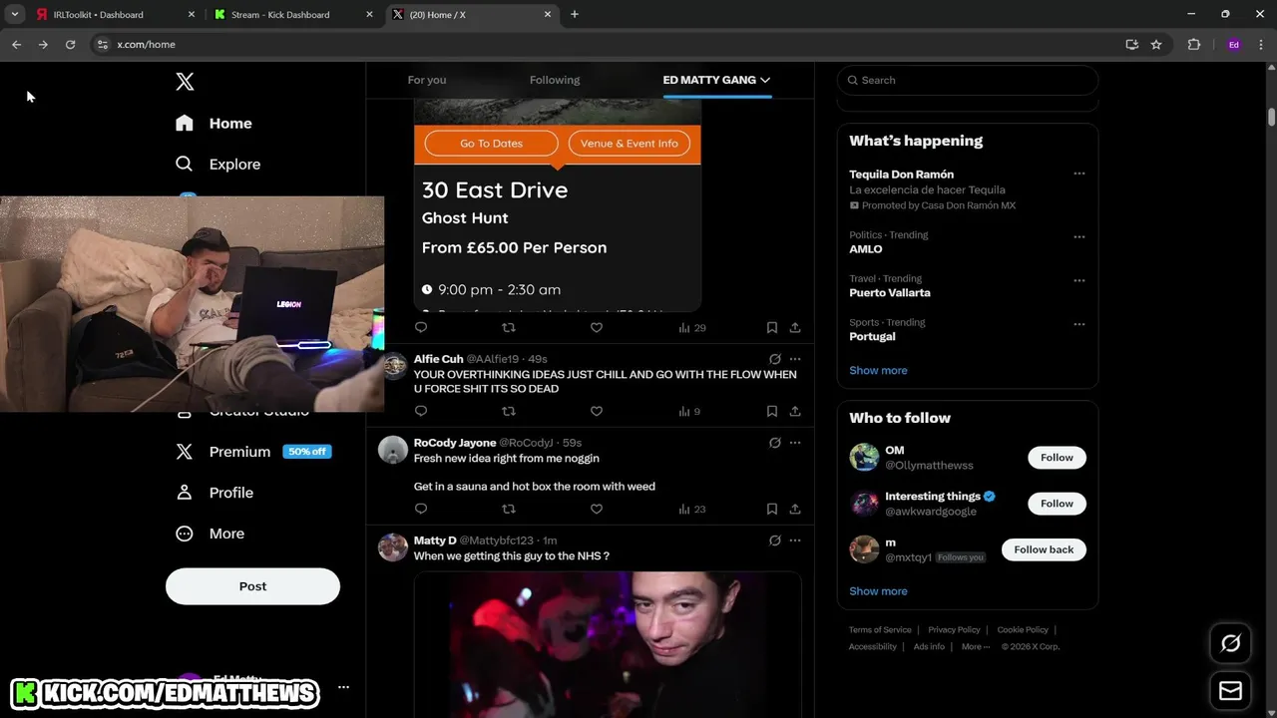
Task: Open account menu dots near Ed Matty
Action: click(343, 687)
